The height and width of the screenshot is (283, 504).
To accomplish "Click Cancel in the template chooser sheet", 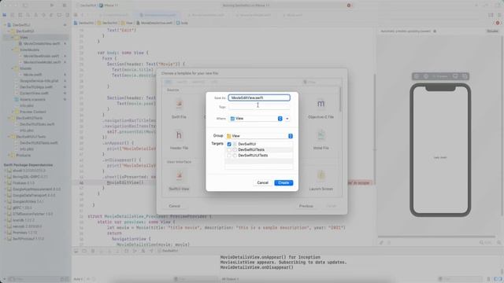I will pyautogui.click(x=175, y=206).
